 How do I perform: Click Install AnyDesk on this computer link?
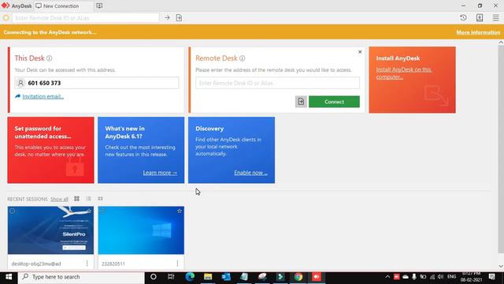pyautogui.click(x=404, y=73)
